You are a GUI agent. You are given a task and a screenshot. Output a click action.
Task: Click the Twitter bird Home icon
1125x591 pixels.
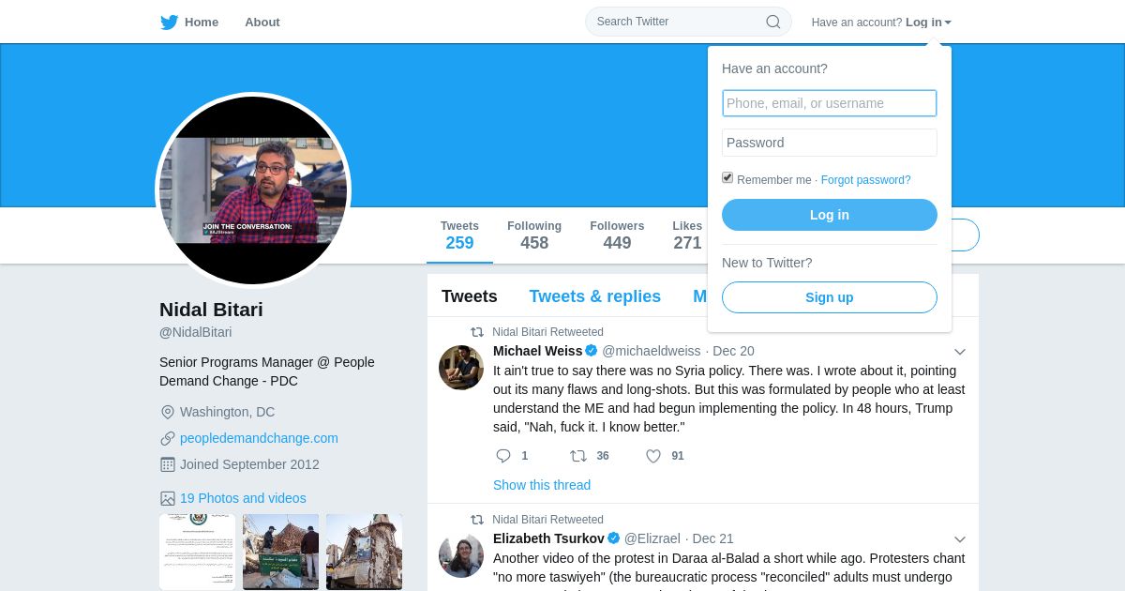coord(169,23)
